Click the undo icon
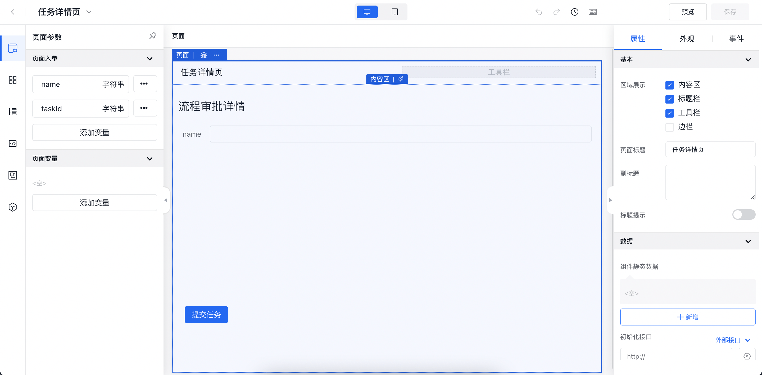The image size is (762, 375). [539, 12]
